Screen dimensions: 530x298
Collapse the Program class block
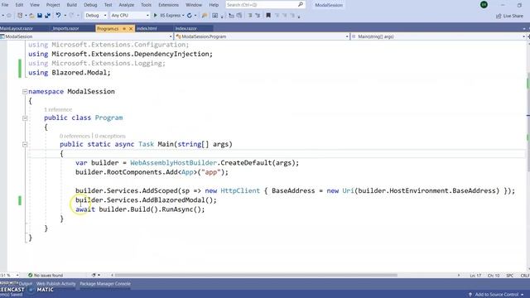tap(25, 118)
